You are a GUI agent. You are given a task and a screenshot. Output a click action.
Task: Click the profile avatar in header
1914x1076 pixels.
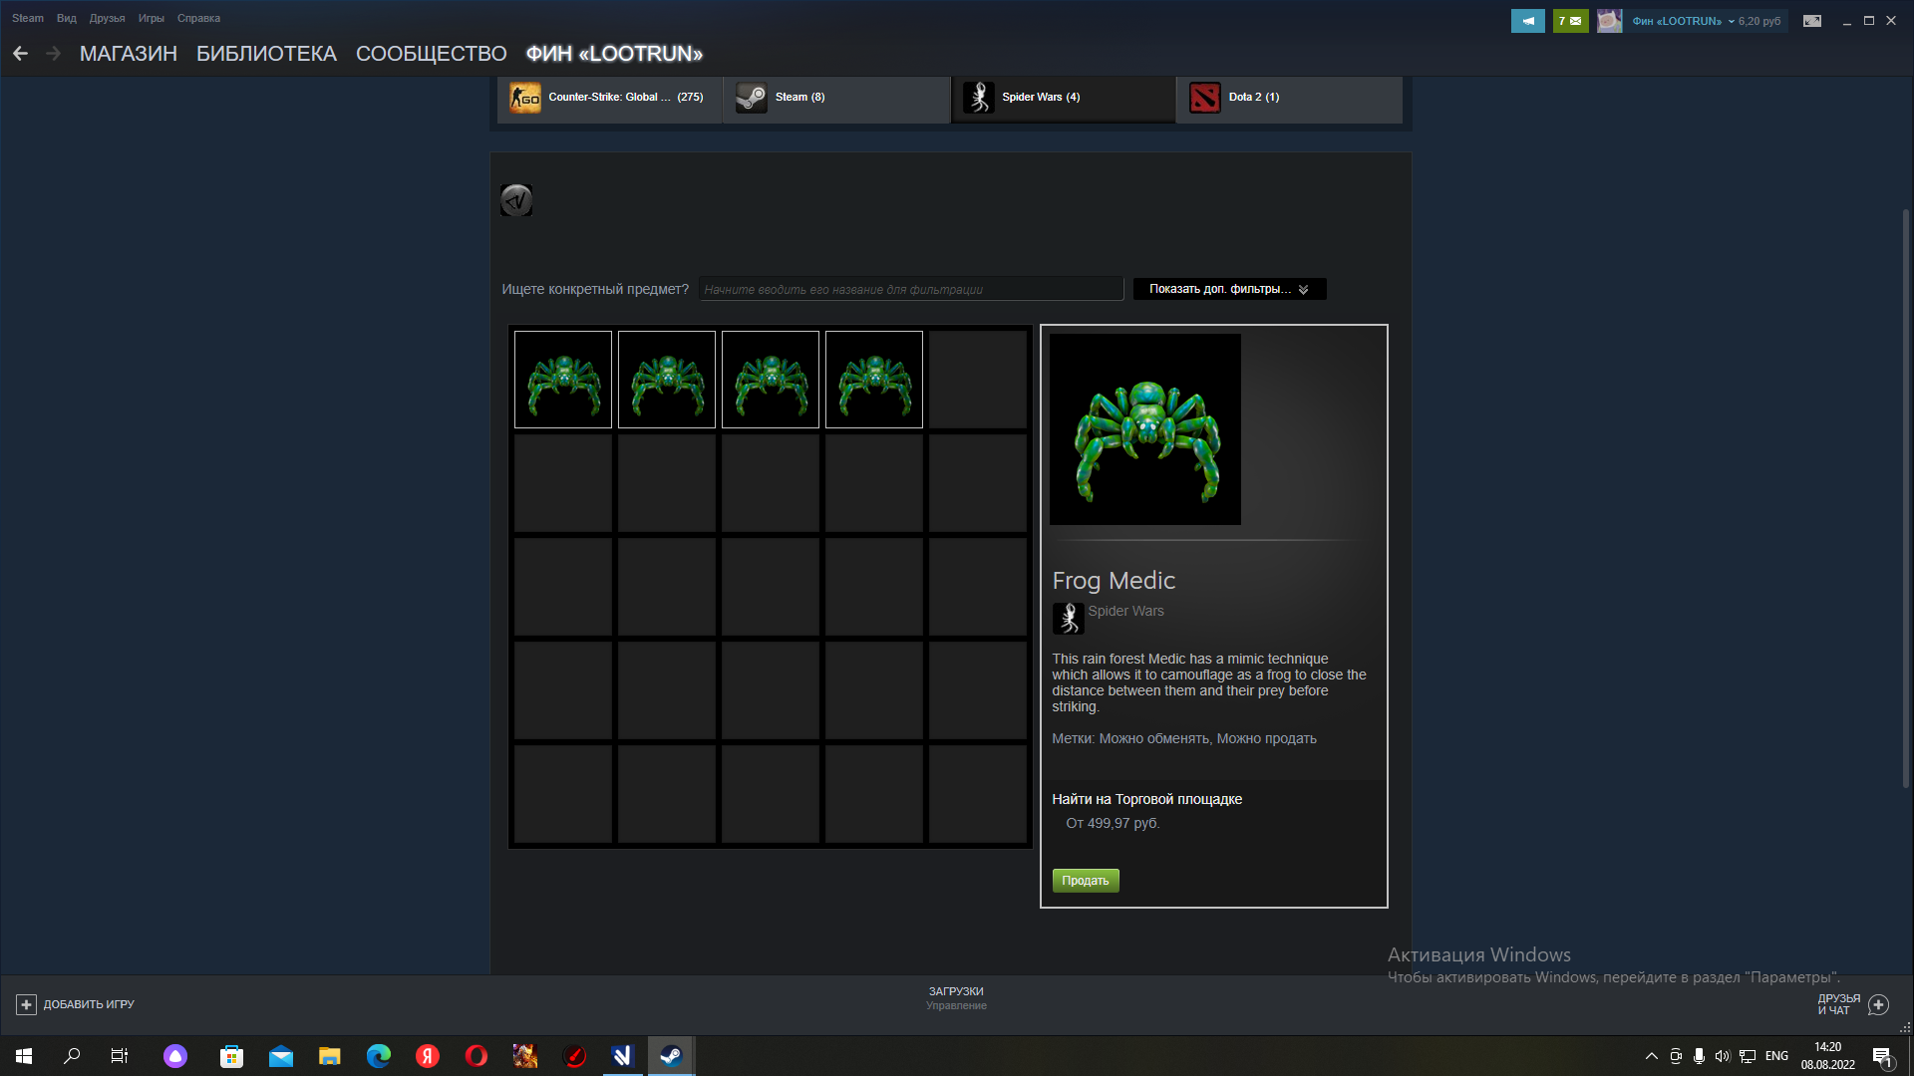[x=1609, y=21]
